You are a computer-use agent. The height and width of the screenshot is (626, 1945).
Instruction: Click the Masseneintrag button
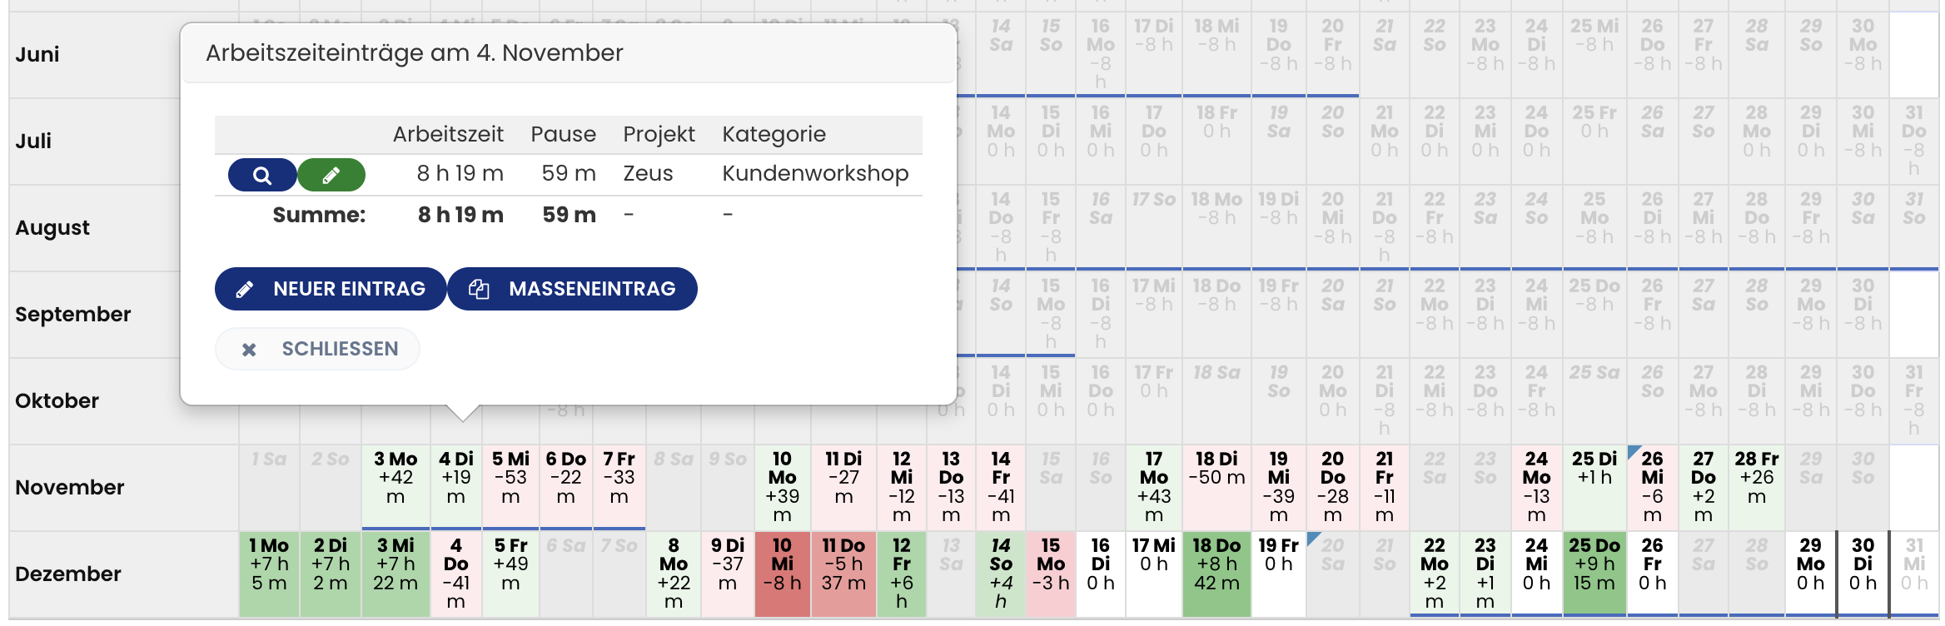(572, 289)
